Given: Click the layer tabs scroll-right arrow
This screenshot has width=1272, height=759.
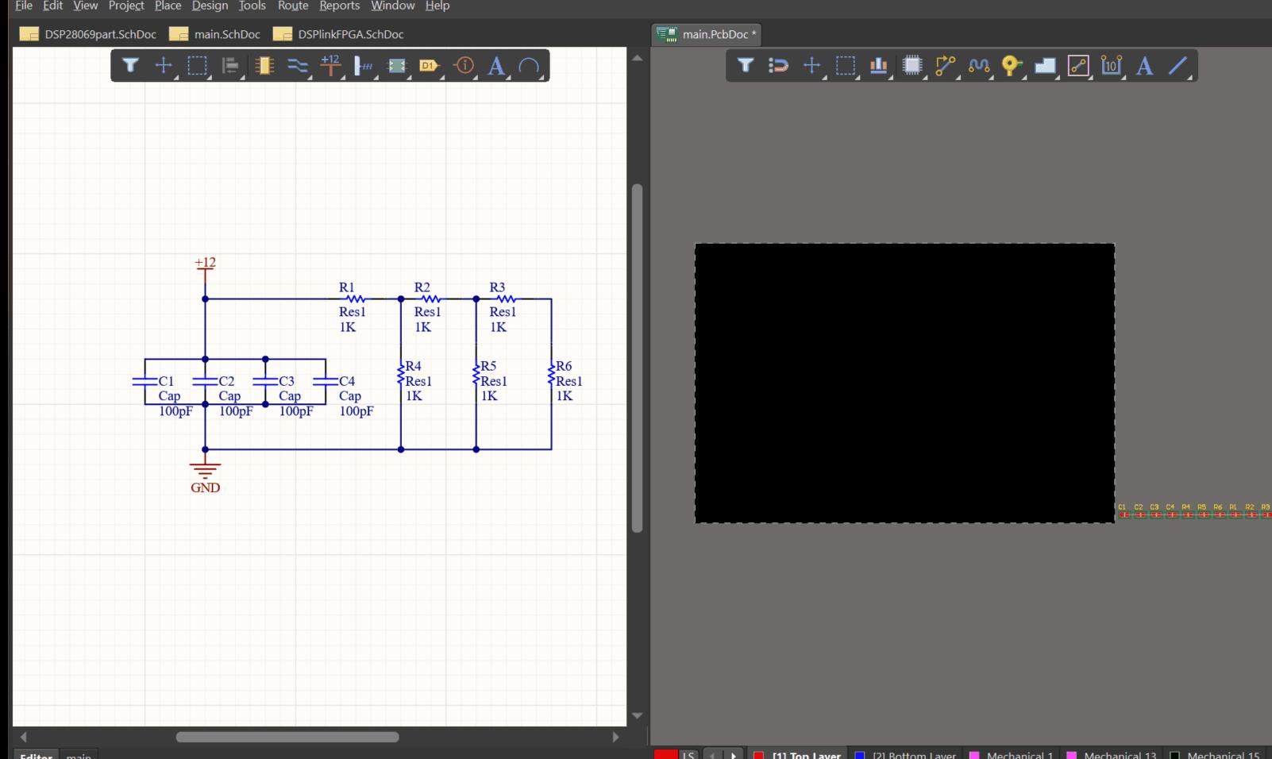Looking at the screenshot, I should [x=734, y=754].
